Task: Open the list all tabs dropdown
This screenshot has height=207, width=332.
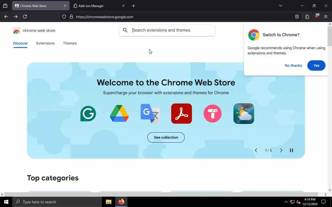Action: pyautogui.click(x=281, y=6)
